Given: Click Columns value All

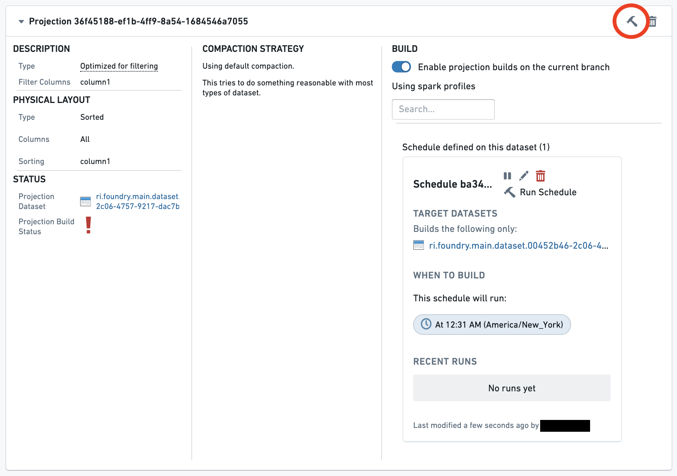Looking at the screenshot, I should tap(85, 139).
